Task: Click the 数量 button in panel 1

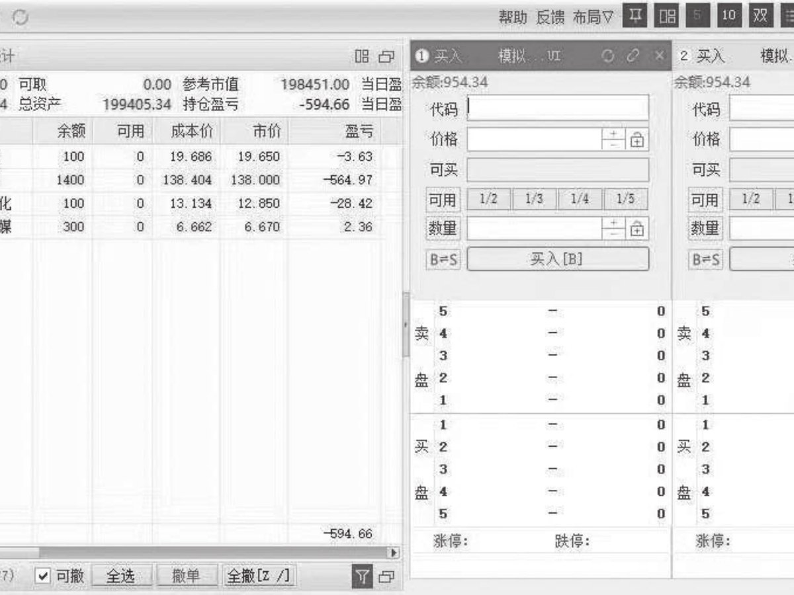Action: click(x=443, y=229)
